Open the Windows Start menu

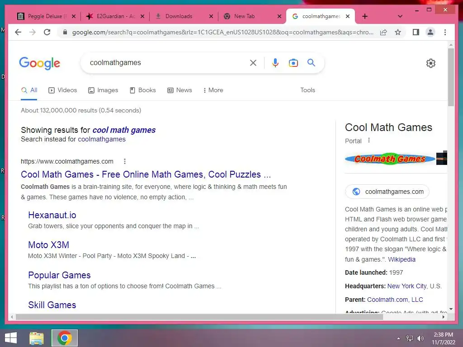[11, 338]
